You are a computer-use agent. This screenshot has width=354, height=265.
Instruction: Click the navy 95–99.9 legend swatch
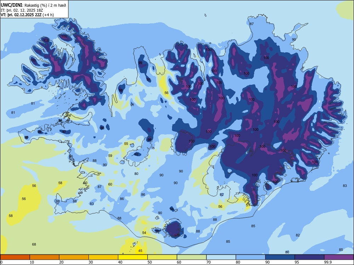coord(309,257)
